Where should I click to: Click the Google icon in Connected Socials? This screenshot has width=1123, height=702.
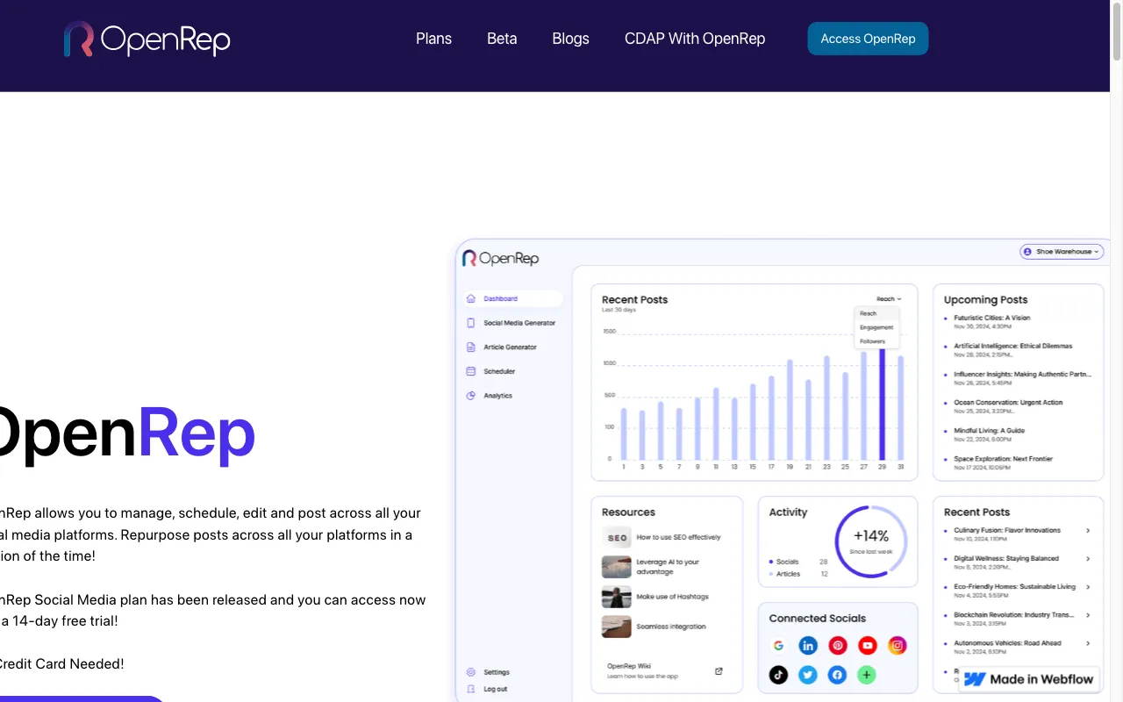pos(778,646)
